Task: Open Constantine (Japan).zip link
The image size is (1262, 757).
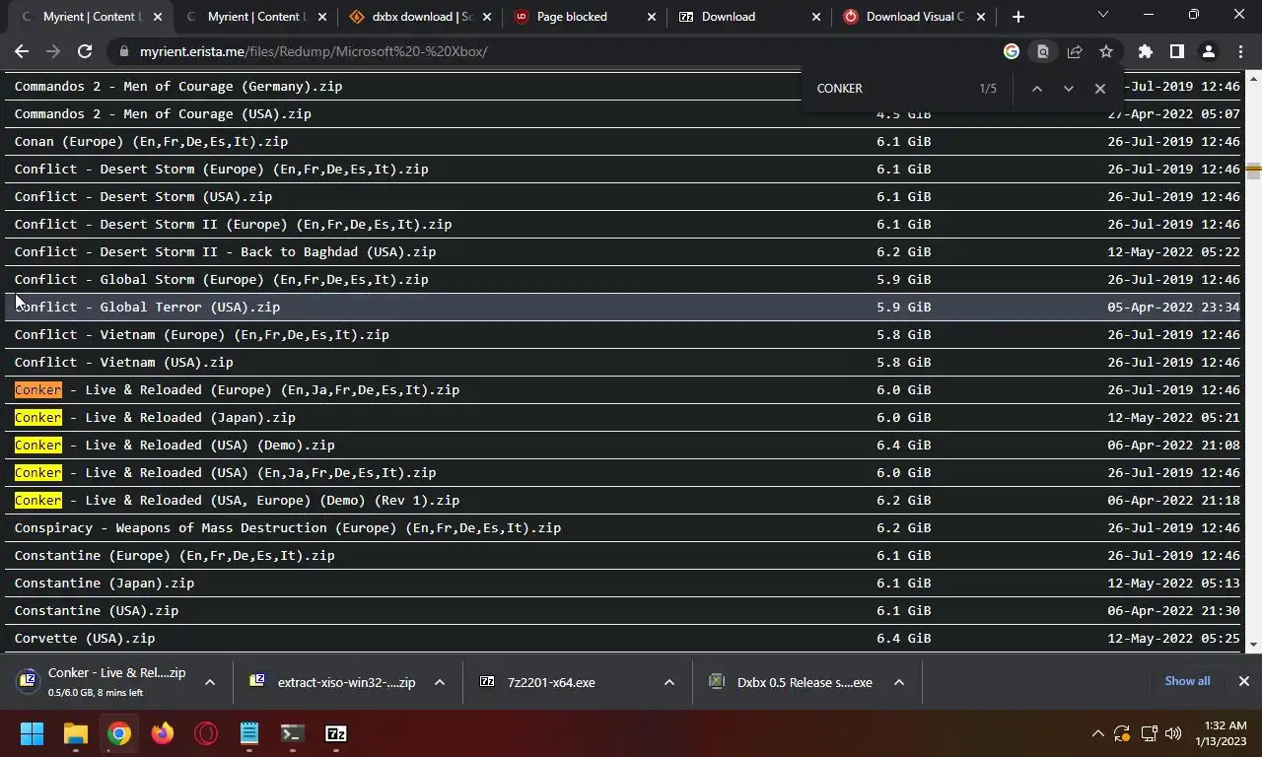Action: pyautogui.click(x=105, y=583)
